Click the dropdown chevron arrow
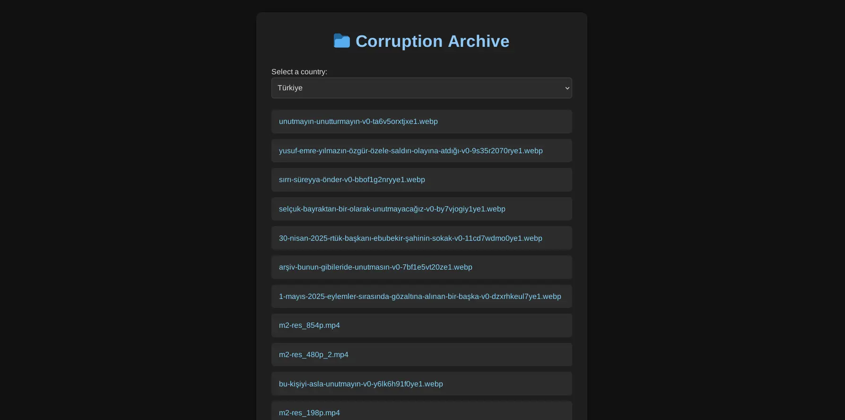This screenshot has width=845, height=420. 567,88
